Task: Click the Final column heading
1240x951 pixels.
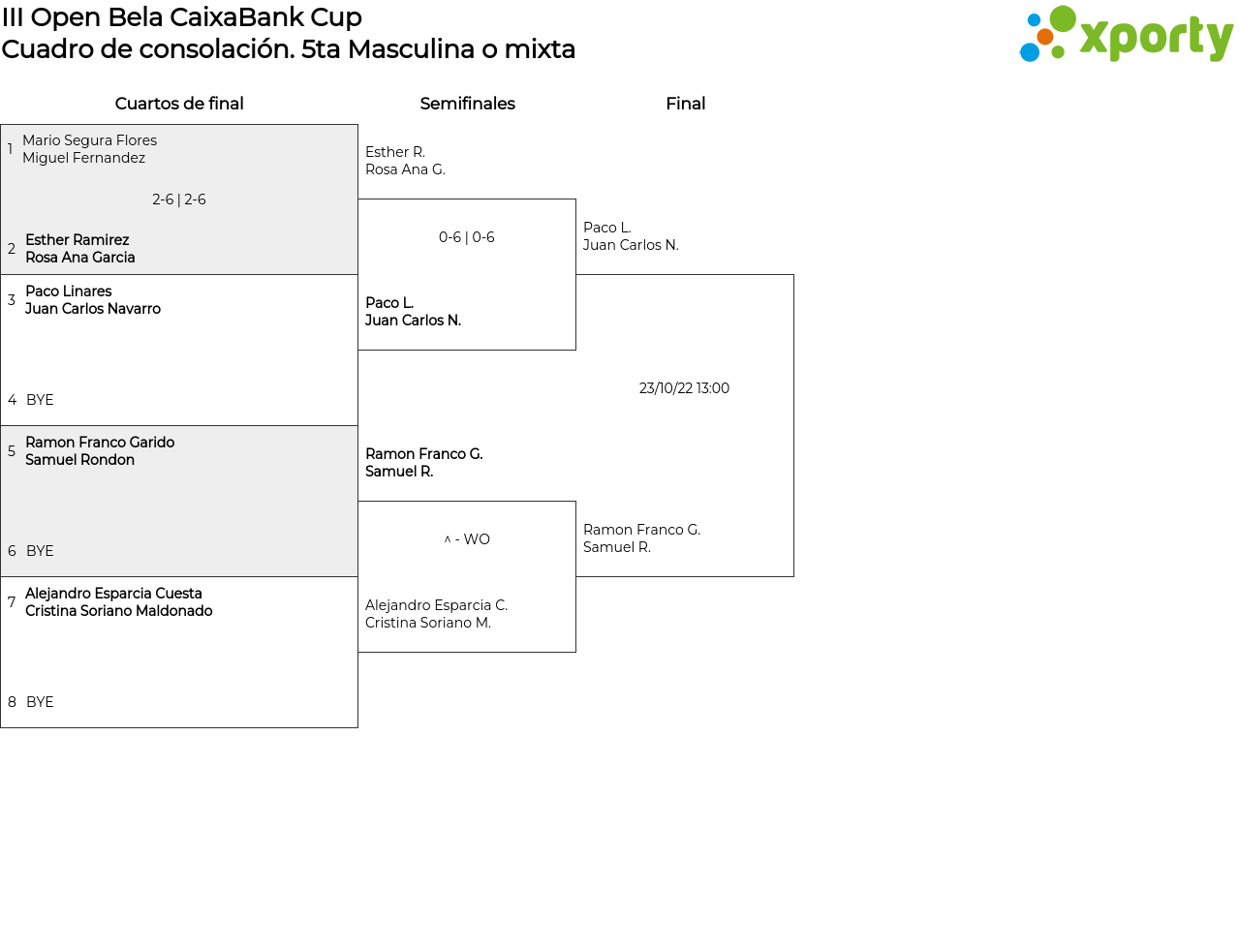Action: tap(685, 104)
